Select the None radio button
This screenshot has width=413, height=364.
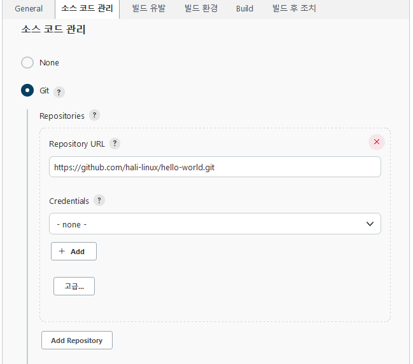pos(27,63)
